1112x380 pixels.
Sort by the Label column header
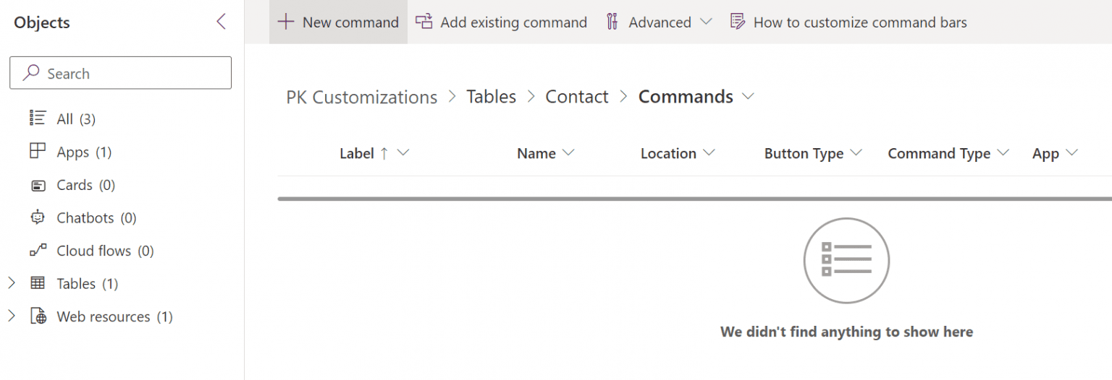(357, 154)
